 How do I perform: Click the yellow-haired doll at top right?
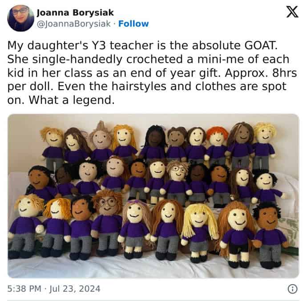pos(265,147)
